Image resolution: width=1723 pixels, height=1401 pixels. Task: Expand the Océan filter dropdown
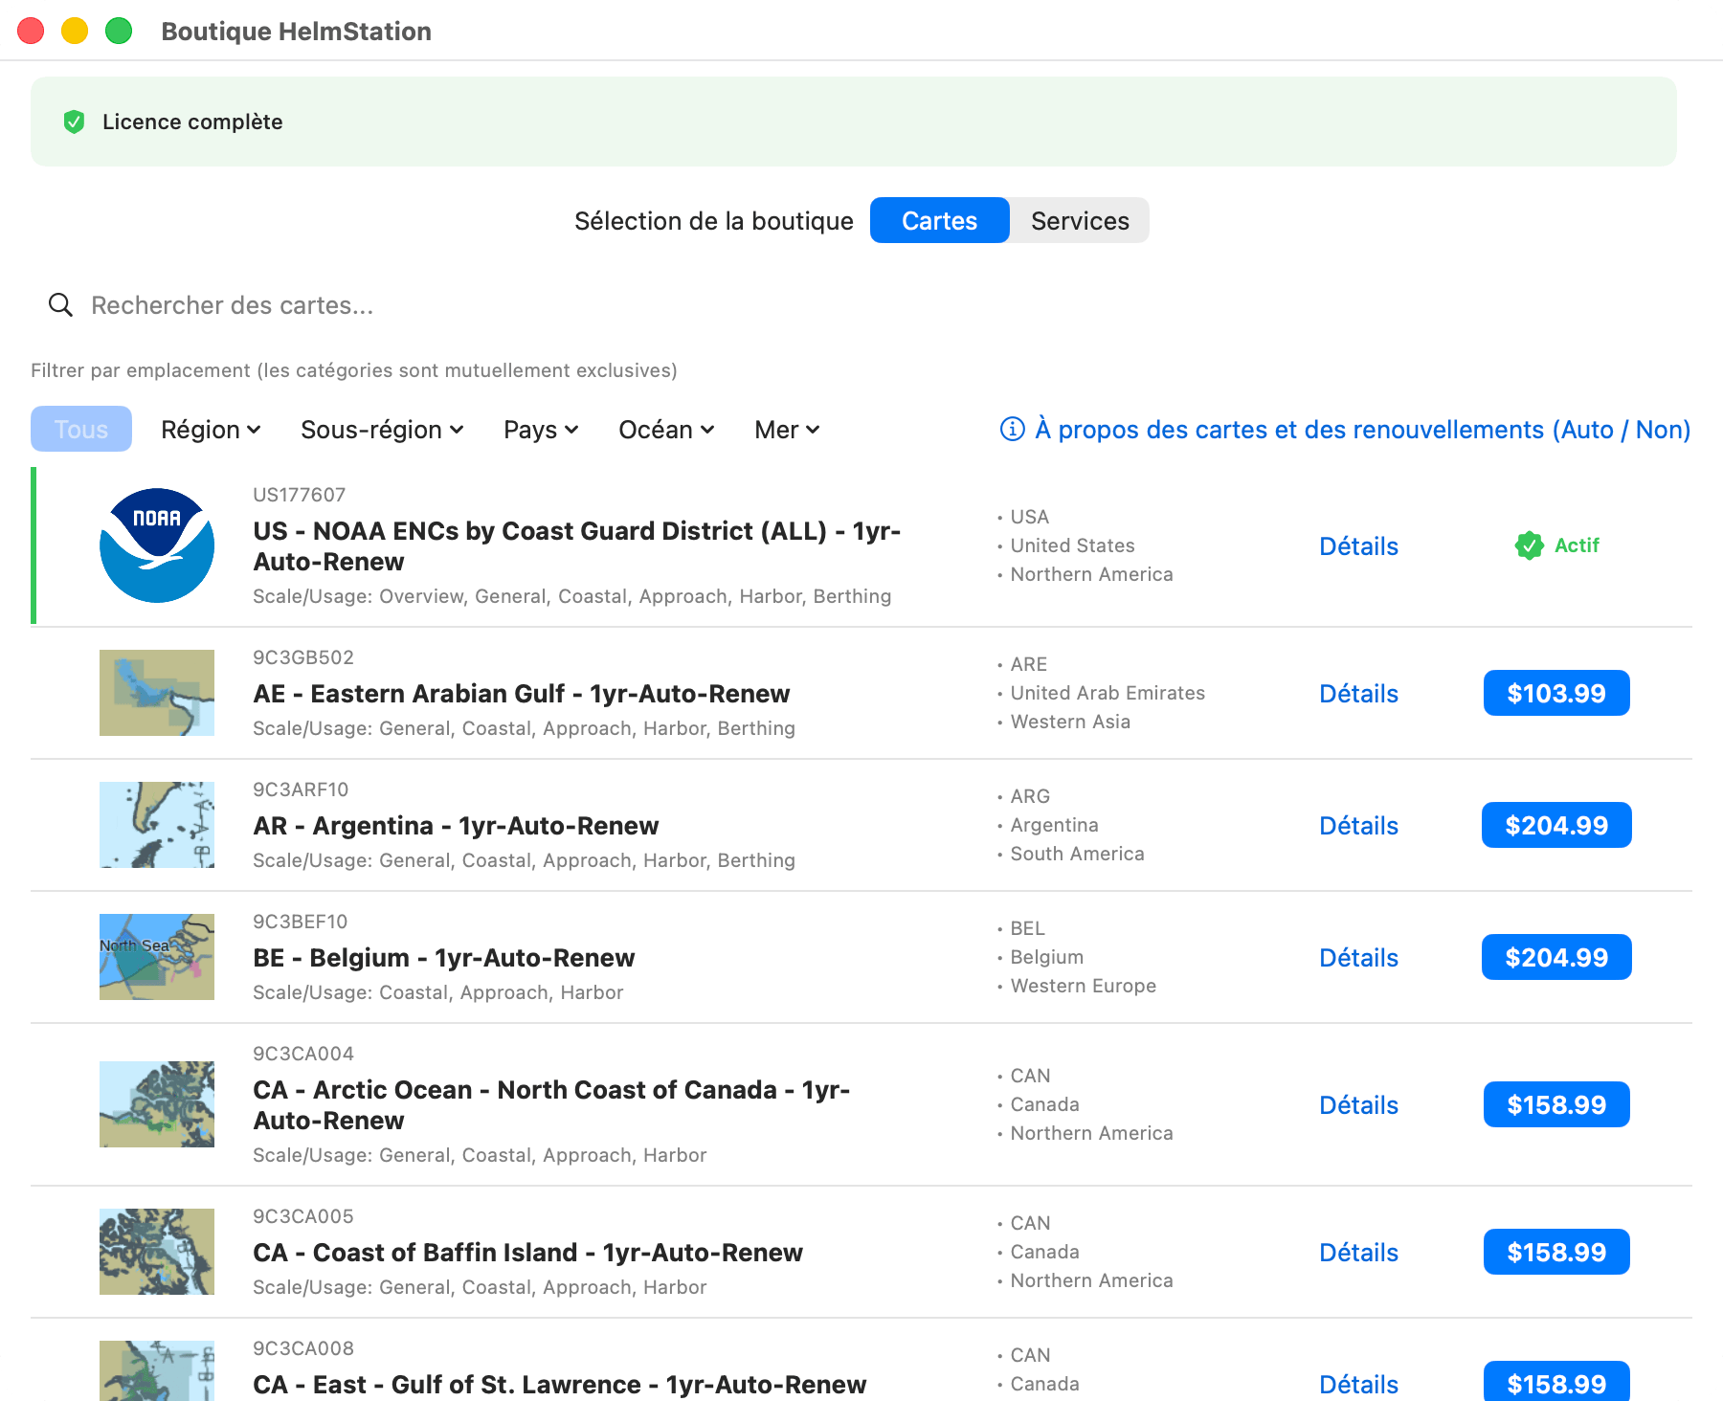[666, 430]
